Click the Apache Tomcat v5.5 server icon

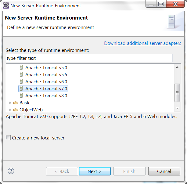[x=21, y=74]
